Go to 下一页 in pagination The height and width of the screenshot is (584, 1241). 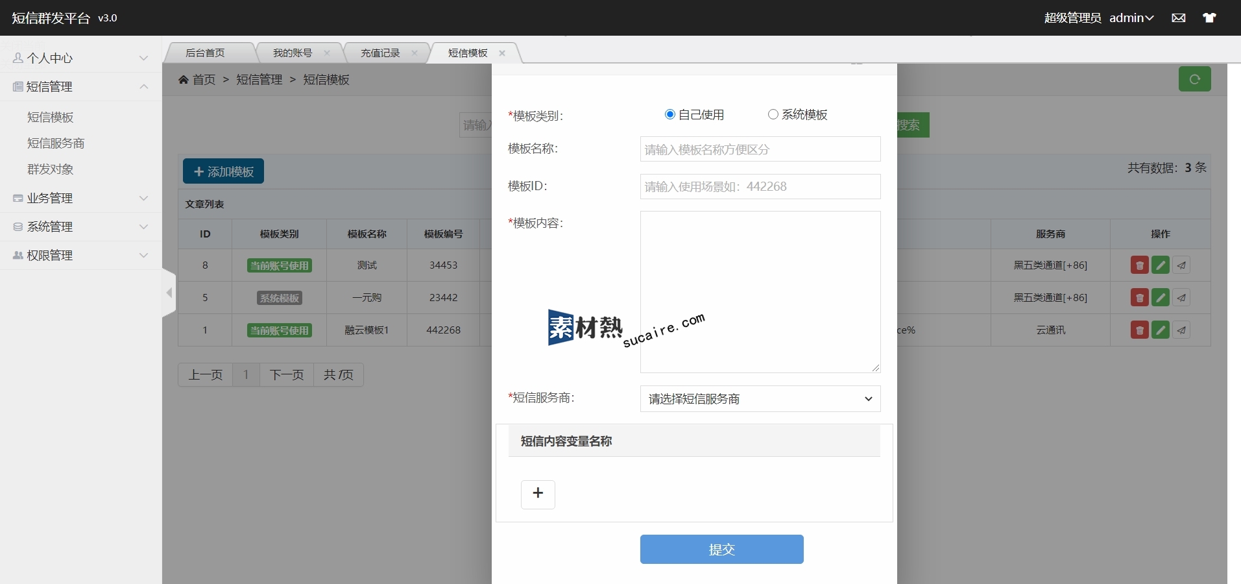287,375
